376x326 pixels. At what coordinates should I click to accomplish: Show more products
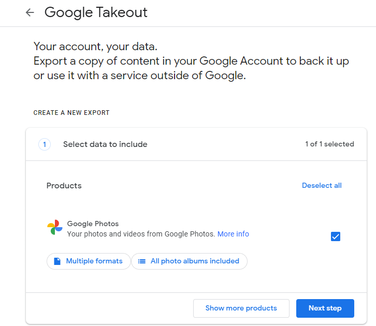pos(241,308)
